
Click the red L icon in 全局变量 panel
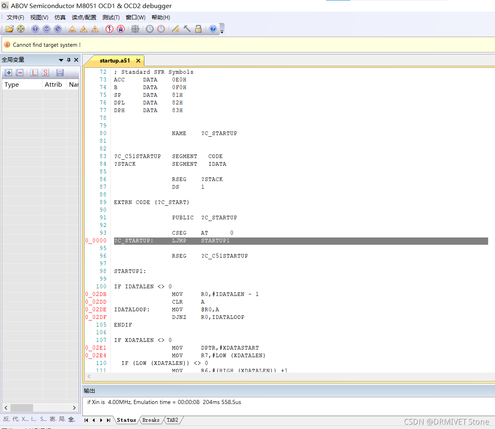pyautogui.click(x=34, y=73)
